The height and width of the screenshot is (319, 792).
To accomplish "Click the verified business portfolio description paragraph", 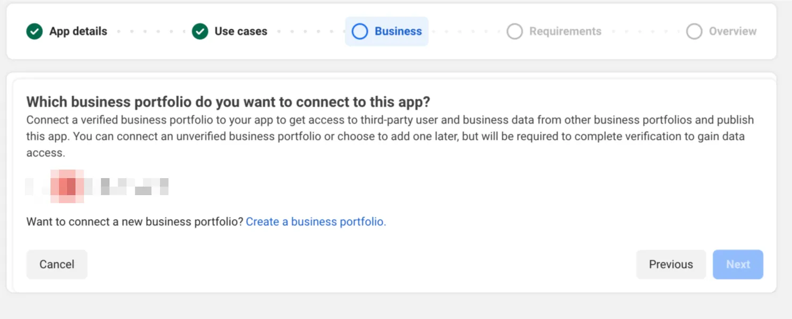I will (390, 137).
